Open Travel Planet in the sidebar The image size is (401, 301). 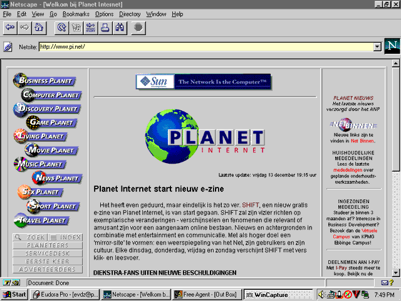coord(42,220)
